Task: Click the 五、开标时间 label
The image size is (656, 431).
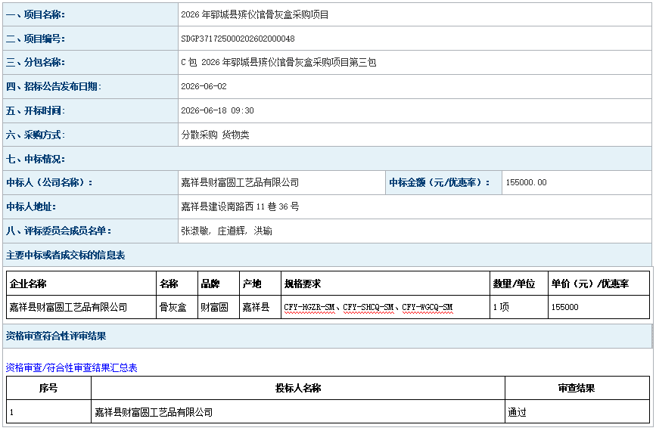Action: coord(36,111)
